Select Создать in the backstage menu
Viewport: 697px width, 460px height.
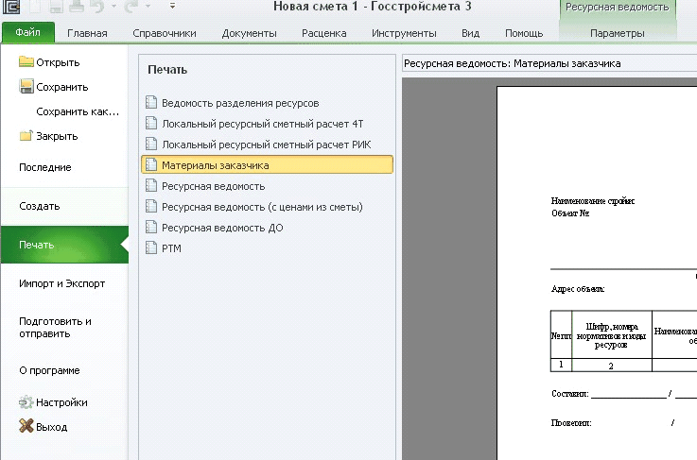coord(40,206)
